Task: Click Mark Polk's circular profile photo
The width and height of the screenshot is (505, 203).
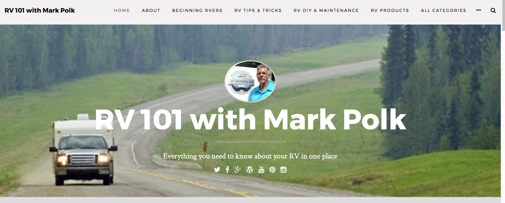Action: pos(250,82)
